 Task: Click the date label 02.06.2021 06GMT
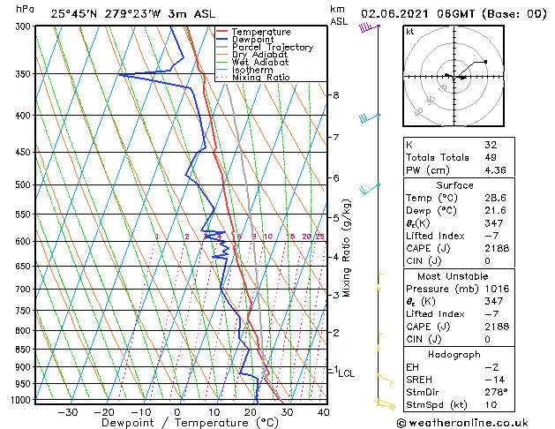coord(417,14)
